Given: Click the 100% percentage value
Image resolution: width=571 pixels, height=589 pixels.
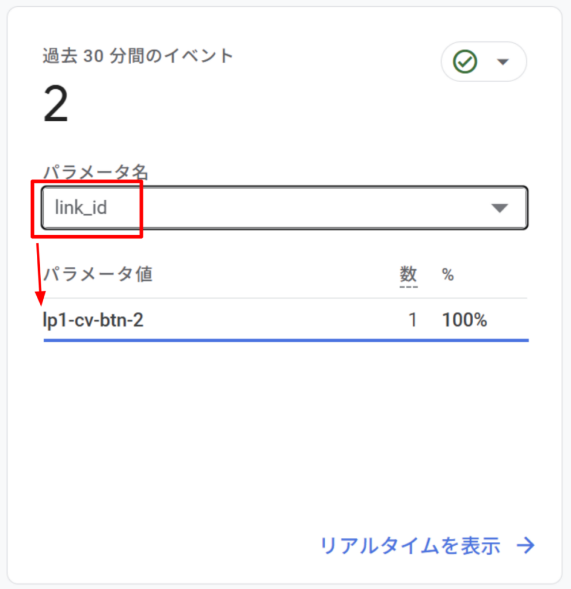Looking at the screenshot, I should [465, 320].
